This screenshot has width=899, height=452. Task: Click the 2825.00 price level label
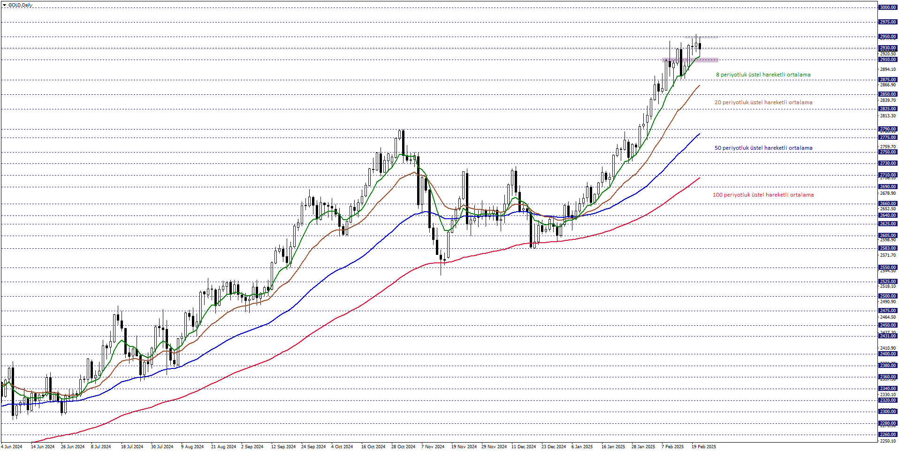point(888,109)
